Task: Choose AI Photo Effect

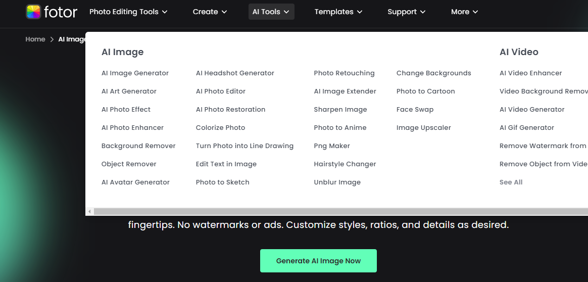Action: [x=126, y=110]
